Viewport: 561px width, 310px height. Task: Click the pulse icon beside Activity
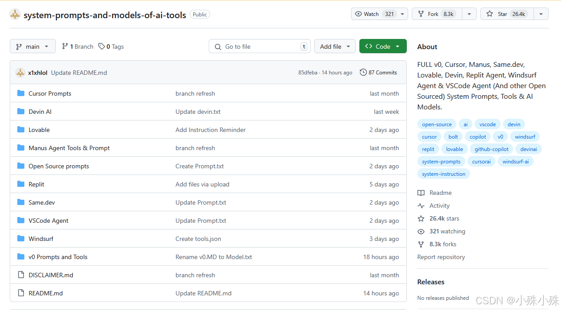click(421, 205)
